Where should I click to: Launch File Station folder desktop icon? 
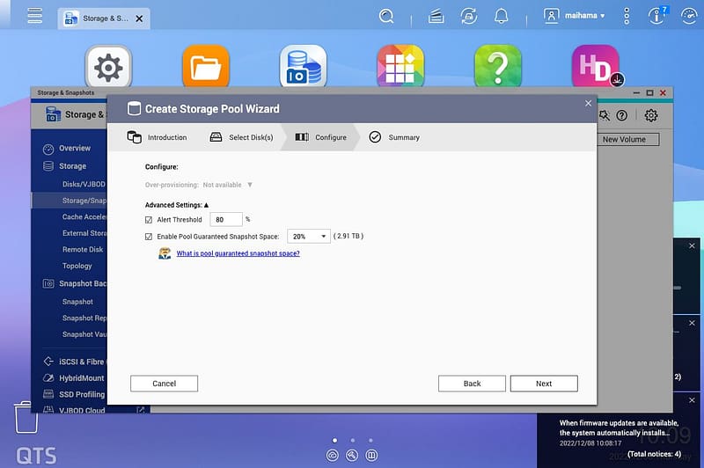click(x=206, y=68)
